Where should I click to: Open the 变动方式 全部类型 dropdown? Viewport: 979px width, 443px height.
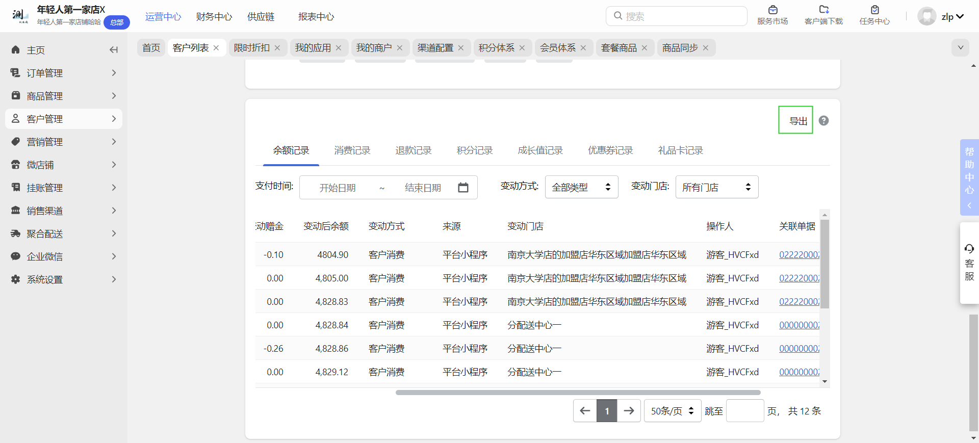click(581, 188)
